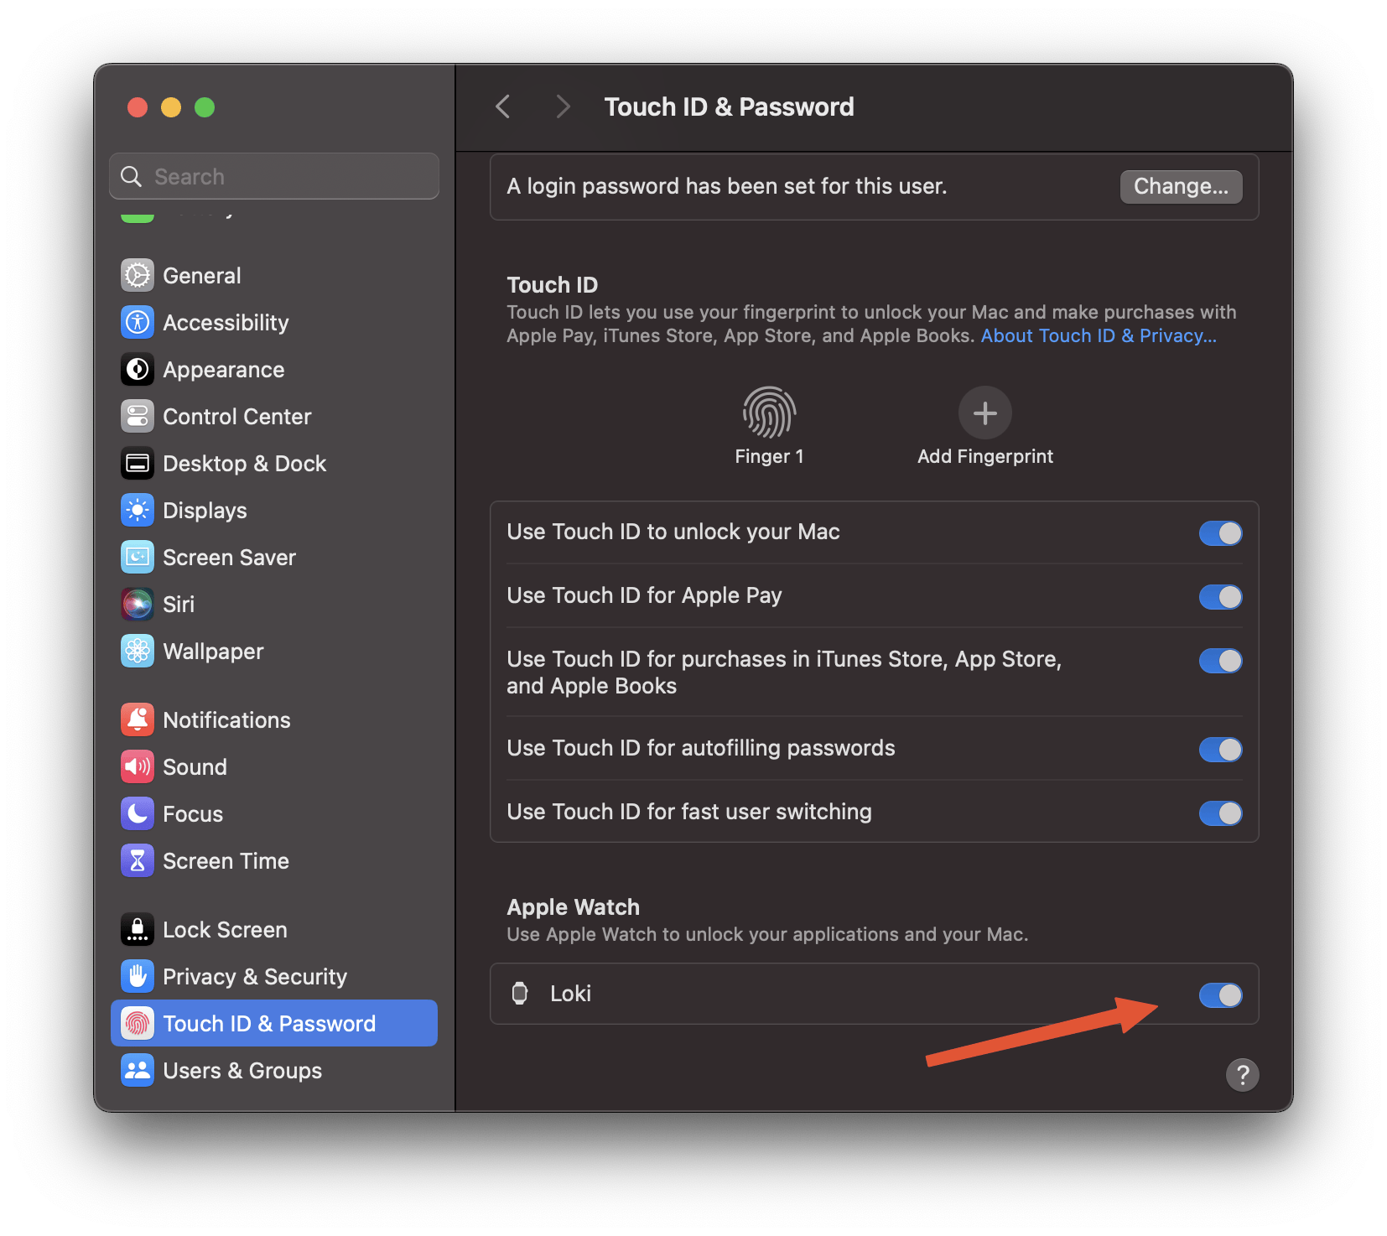Select Touch ID & Password in sidebar
Screen dimensions: 1387x1236
click(268, 1023)
